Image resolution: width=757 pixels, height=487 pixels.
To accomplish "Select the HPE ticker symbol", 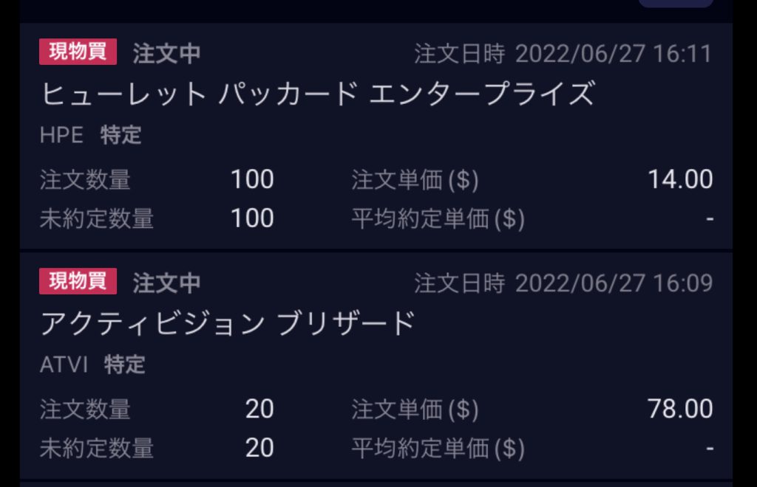I will 61,135.
